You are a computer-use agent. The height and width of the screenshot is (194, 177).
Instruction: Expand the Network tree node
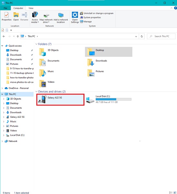click(x=2, y=141)
